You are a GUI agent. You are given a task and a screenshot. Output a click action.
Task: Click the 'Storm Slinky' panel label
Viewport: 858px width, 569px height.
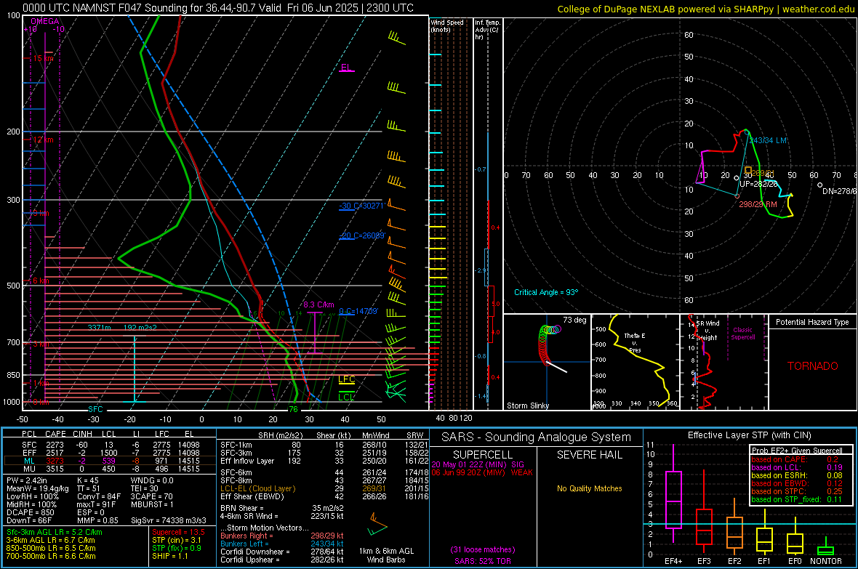(527, 405)
